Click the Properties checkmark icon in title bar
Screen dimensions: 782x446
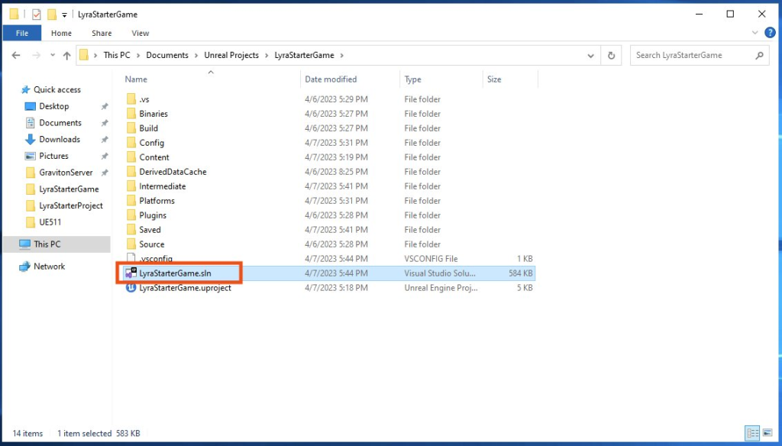tap(37, 15)
